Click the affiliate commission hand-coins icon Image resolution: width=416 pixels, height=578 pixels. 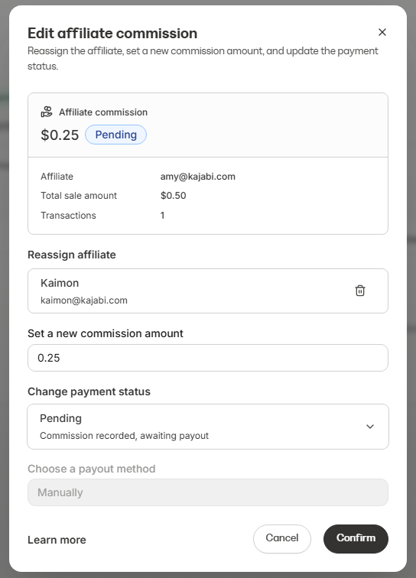pos(47,112)
